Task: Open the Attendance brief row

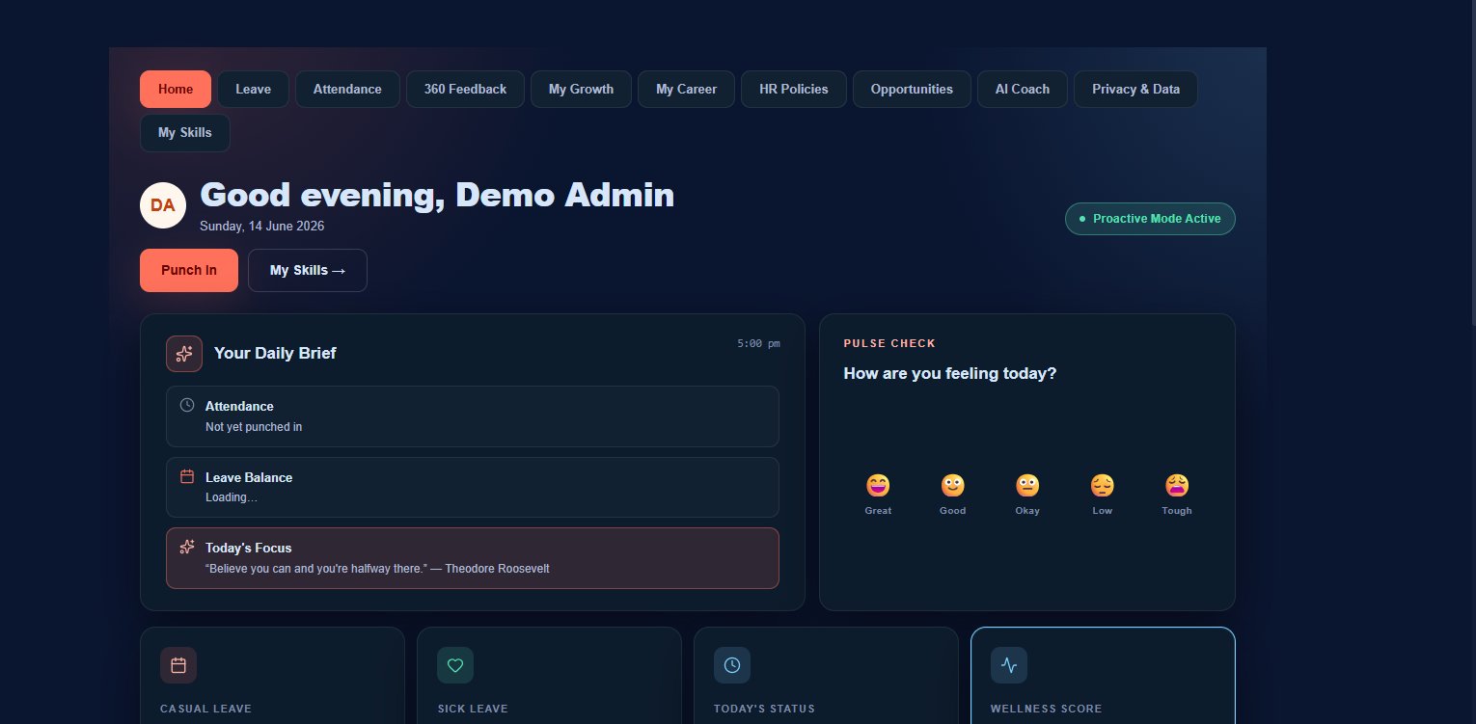Action: (x=473, y=416)
